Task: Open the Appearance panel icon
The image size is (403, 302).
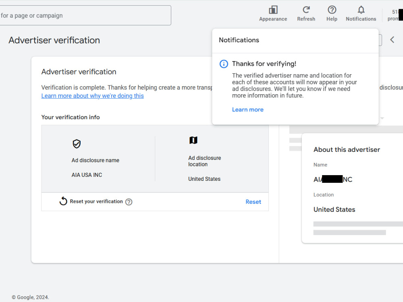Action: coord(273,10)
